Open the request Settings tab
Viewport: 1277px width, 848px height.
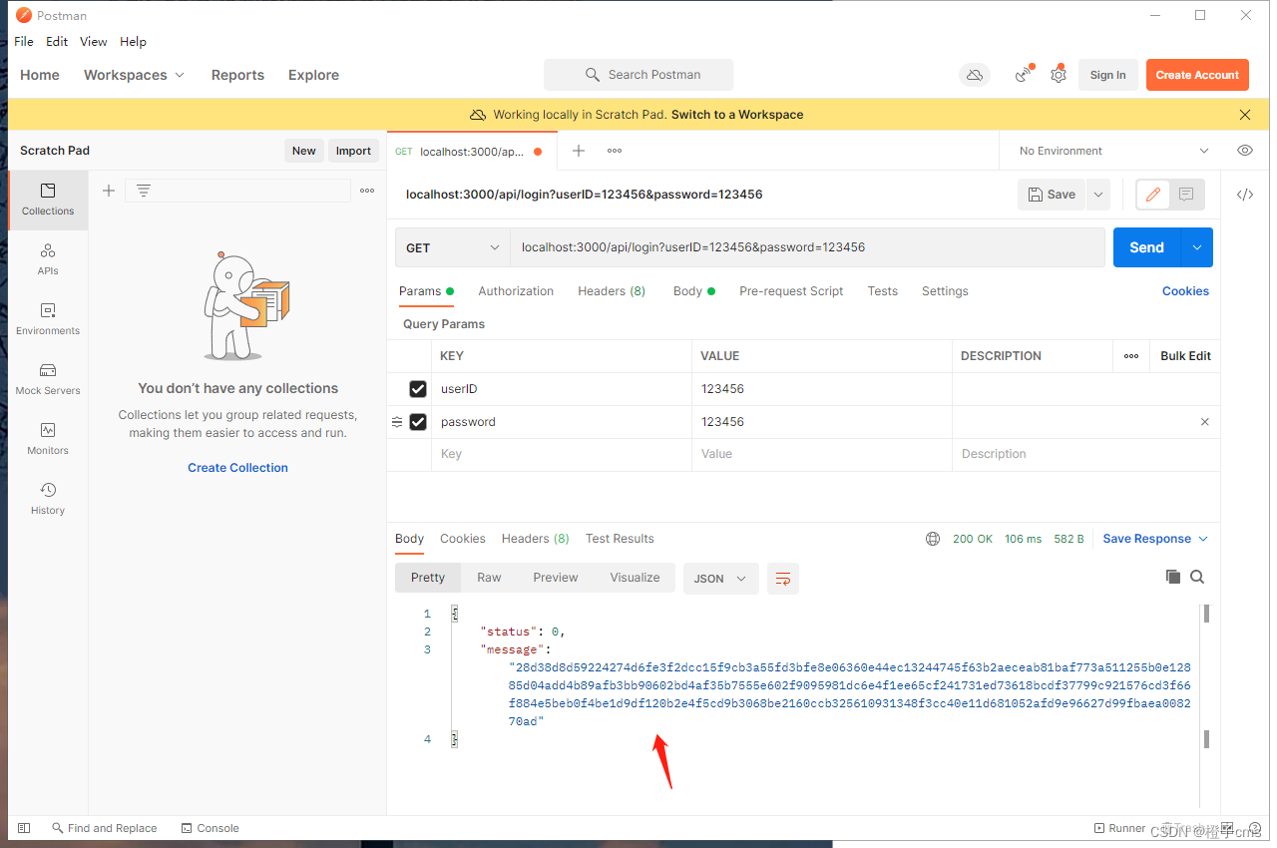[945, 291]
